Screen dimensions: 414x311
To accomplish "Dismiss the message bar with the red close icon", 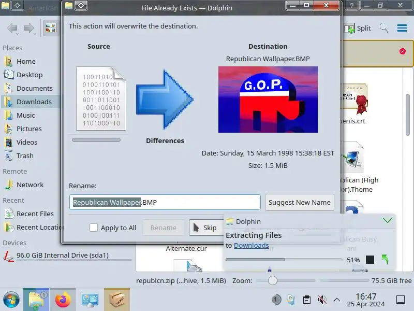I will [x=403, y=51].
